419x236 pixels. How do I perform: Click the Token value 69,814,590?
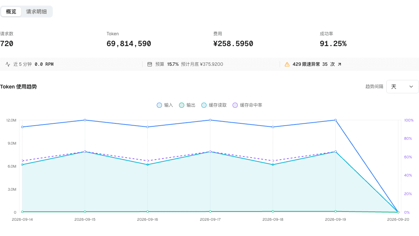(x=129, y=43)
